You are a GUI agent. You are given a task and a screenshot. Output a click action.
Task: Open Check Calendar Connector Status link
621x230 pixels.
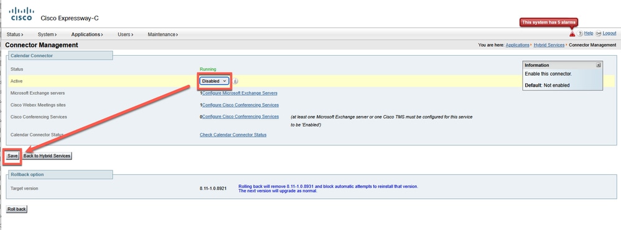click(233, 135)
